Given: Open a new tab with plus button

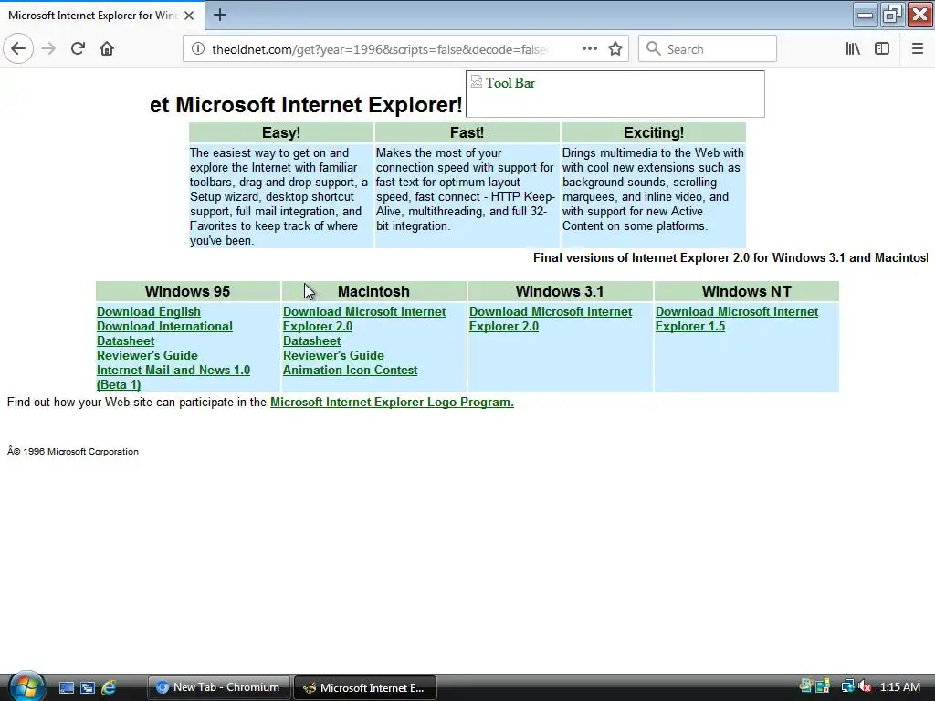Looking at the screenshot, I should pos(220,15).
